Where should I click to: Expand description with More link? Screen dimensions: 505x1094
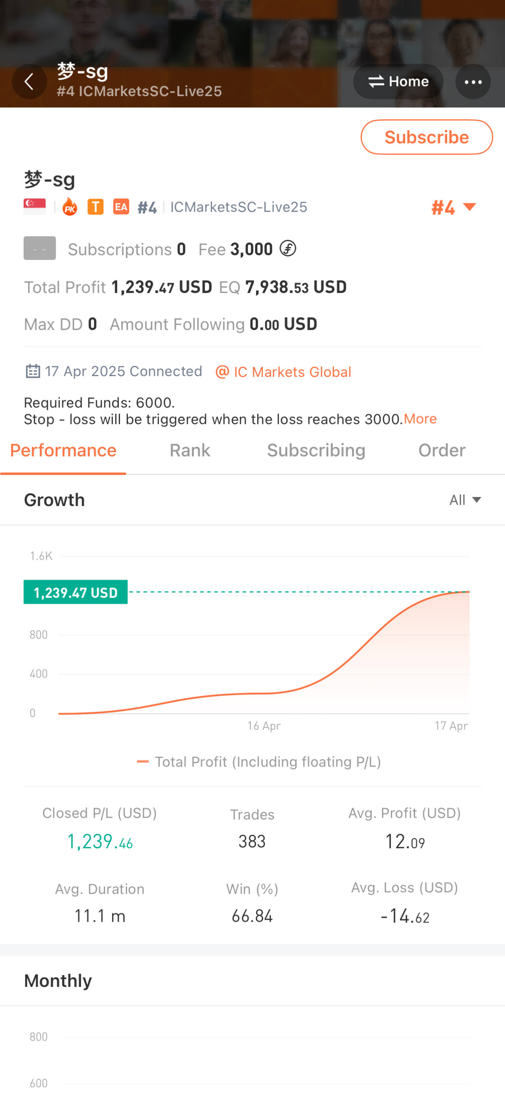pyautogui.click(x=420, y=419)
